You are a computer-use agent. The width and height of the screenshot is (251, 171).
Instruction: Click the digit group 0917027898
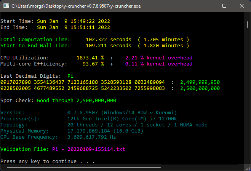(16, 82)
